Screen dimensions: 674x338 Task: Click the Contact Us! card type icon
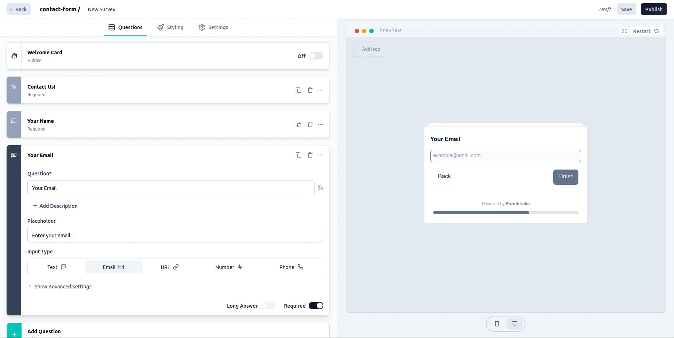point(14,87)
